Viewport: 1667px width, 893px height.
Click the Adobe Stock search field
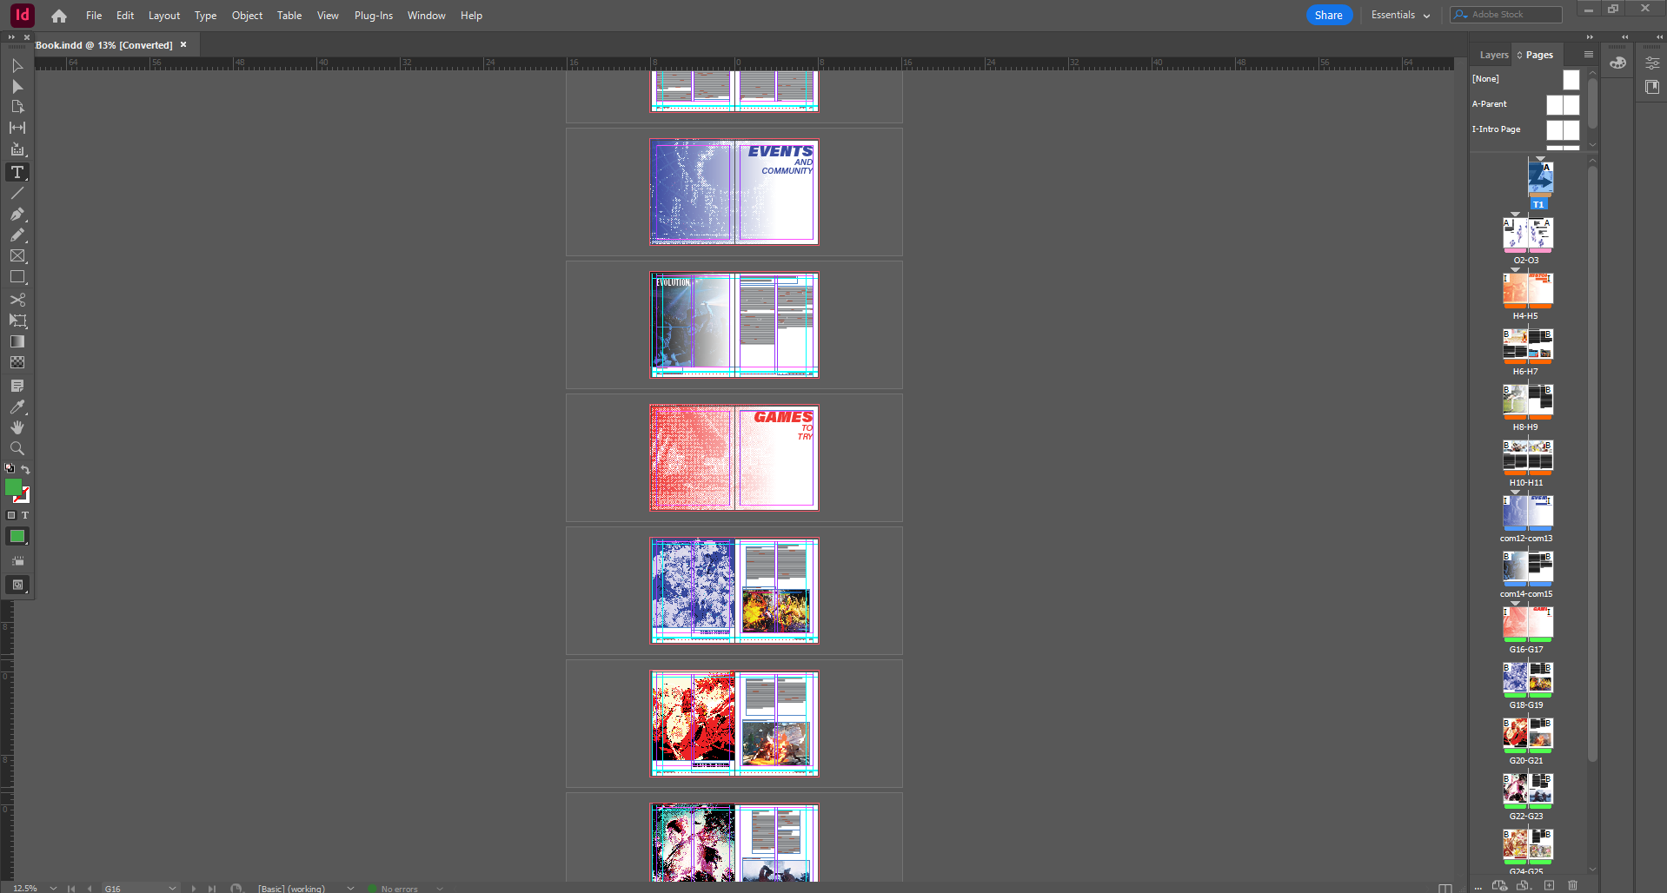(1506, 15)
